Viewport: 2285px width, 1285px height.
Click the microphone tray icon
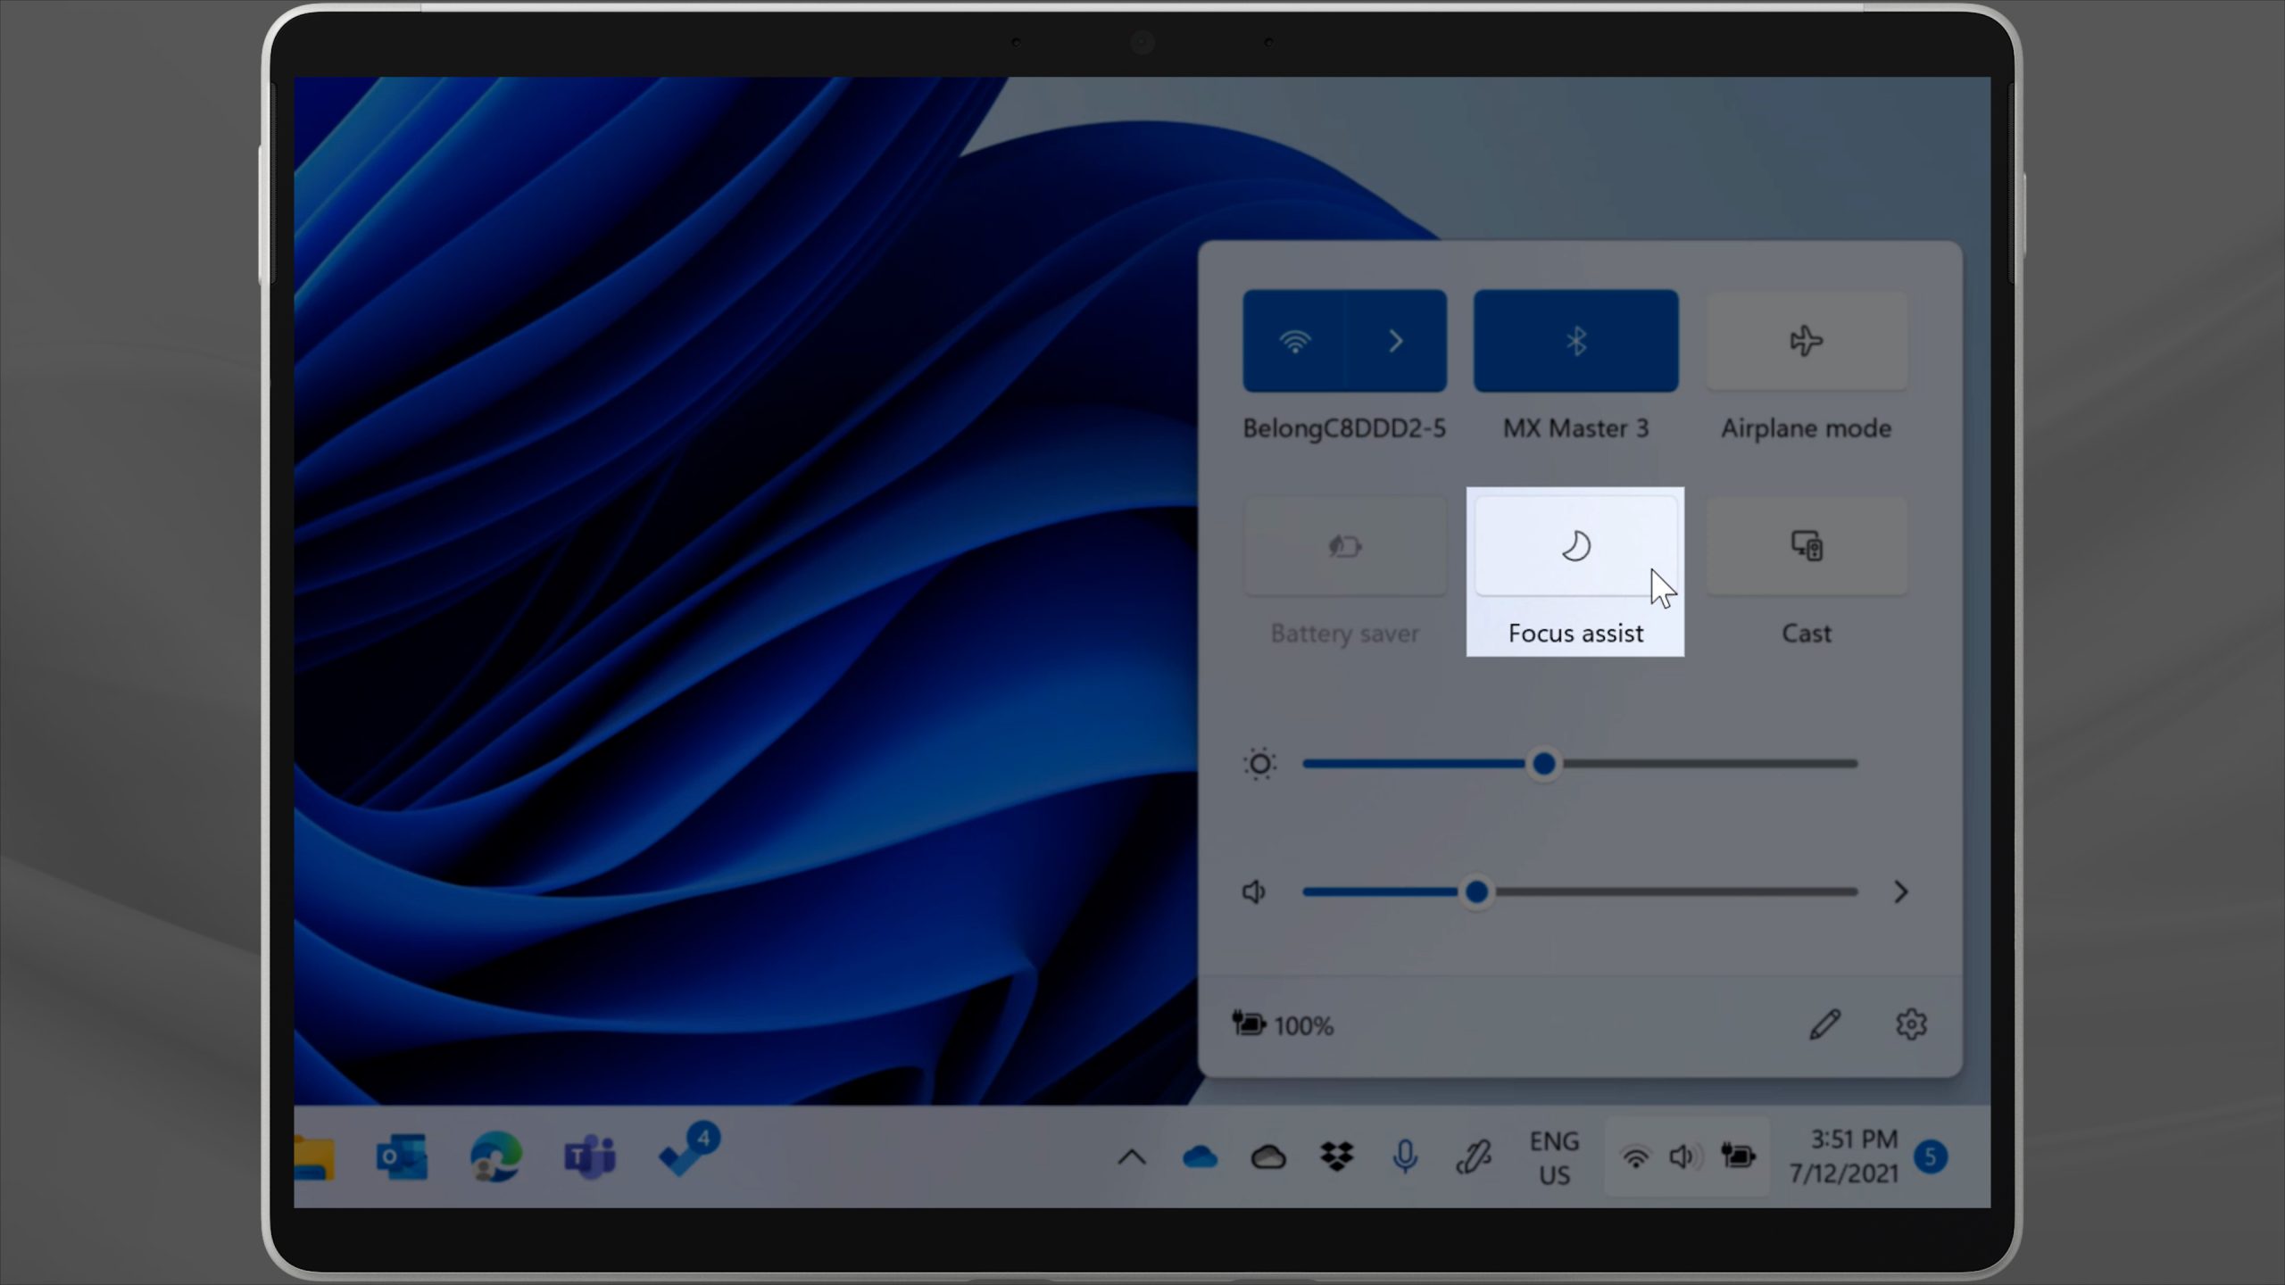[1404, 1157]
